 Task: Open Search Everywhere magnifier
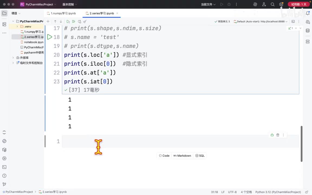[273, 4]
